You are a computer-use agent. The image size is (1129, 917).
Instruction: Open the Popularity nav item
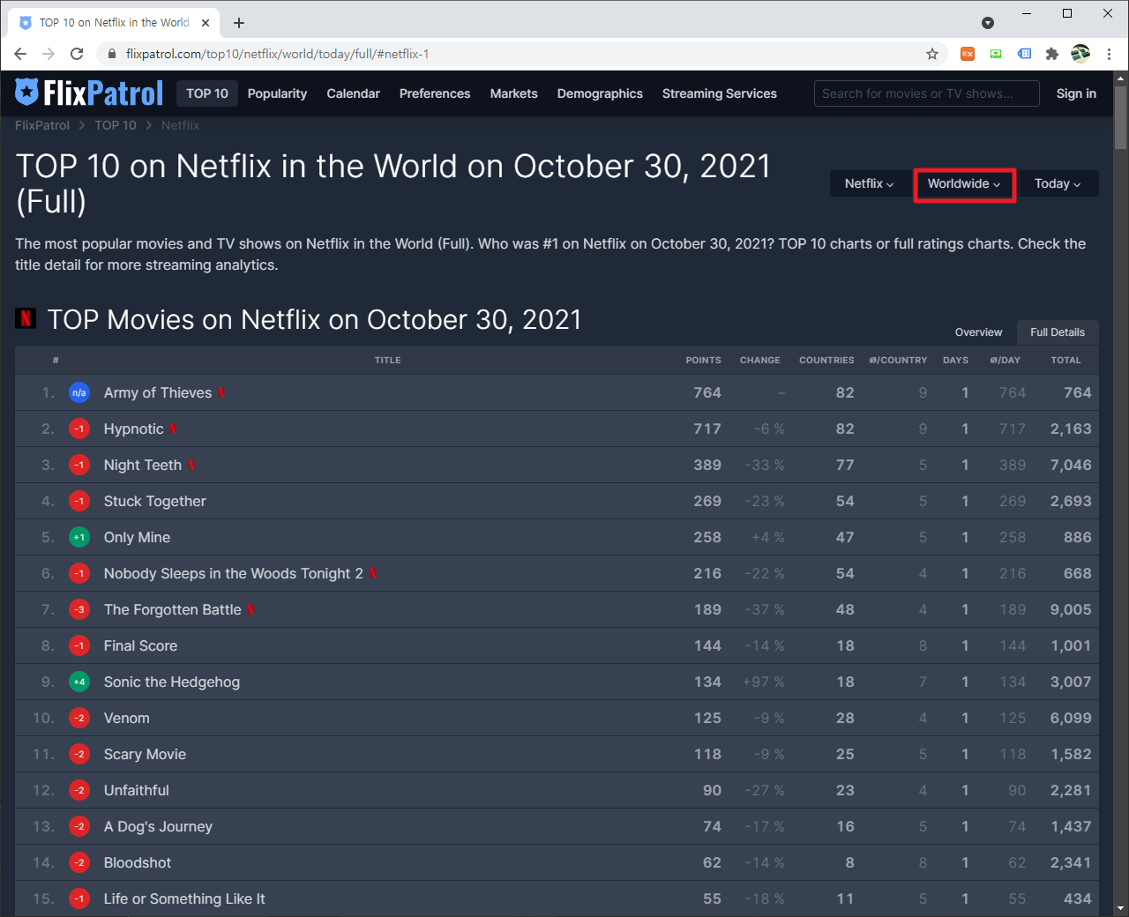277,93
